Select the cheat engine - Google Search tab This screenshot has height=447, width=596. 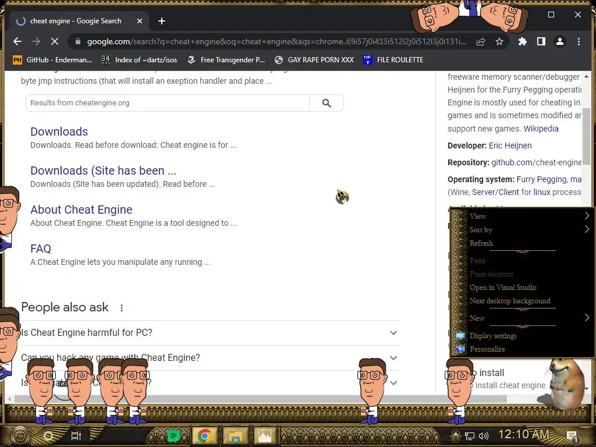tap(79, 21)
